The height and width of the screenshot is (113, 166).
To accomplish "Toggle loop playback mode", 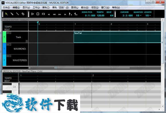I will click(43, 14).
